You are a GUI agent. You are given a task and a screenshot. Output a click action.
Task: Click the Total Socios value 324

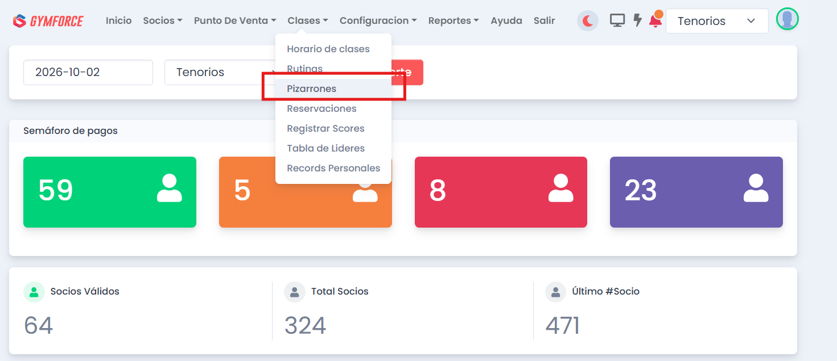point(306,326)
